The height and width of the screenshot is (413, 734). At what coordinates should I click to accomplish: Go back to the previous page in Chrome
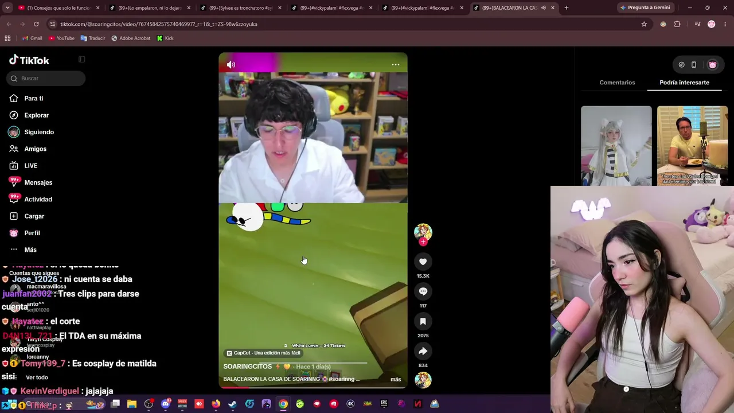(9, 24)
